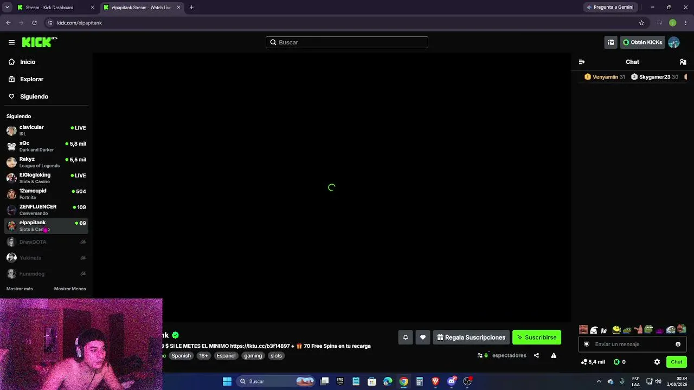Select the elpapitank Stream tab
Viewport: 694px width, 390px height.
pos(142,8)
